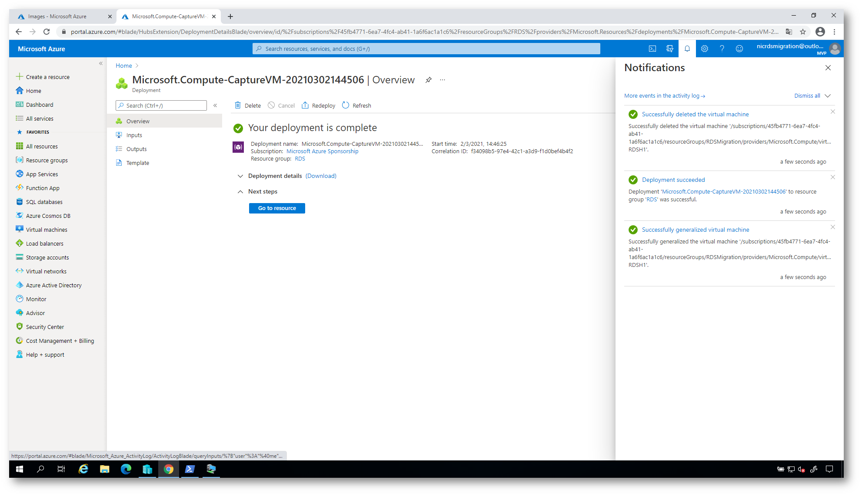
Task: Open SQL databases
Action: click(39, 202)
